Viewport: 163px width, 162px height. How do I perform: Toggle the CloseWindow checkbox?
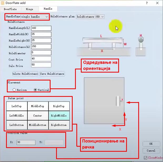coord(145,158)
